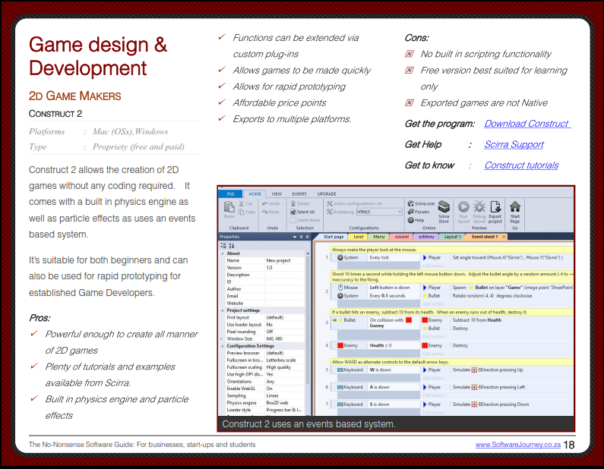Image resolution: width=604 pixels, height=469 pixels.
Task: Click the Download Construct link
Action: tap(527, 124)
